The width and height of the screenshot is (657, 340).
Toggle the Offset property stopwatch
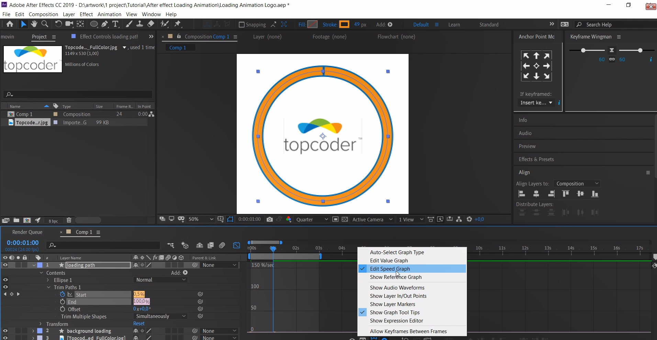coord(63,309)
